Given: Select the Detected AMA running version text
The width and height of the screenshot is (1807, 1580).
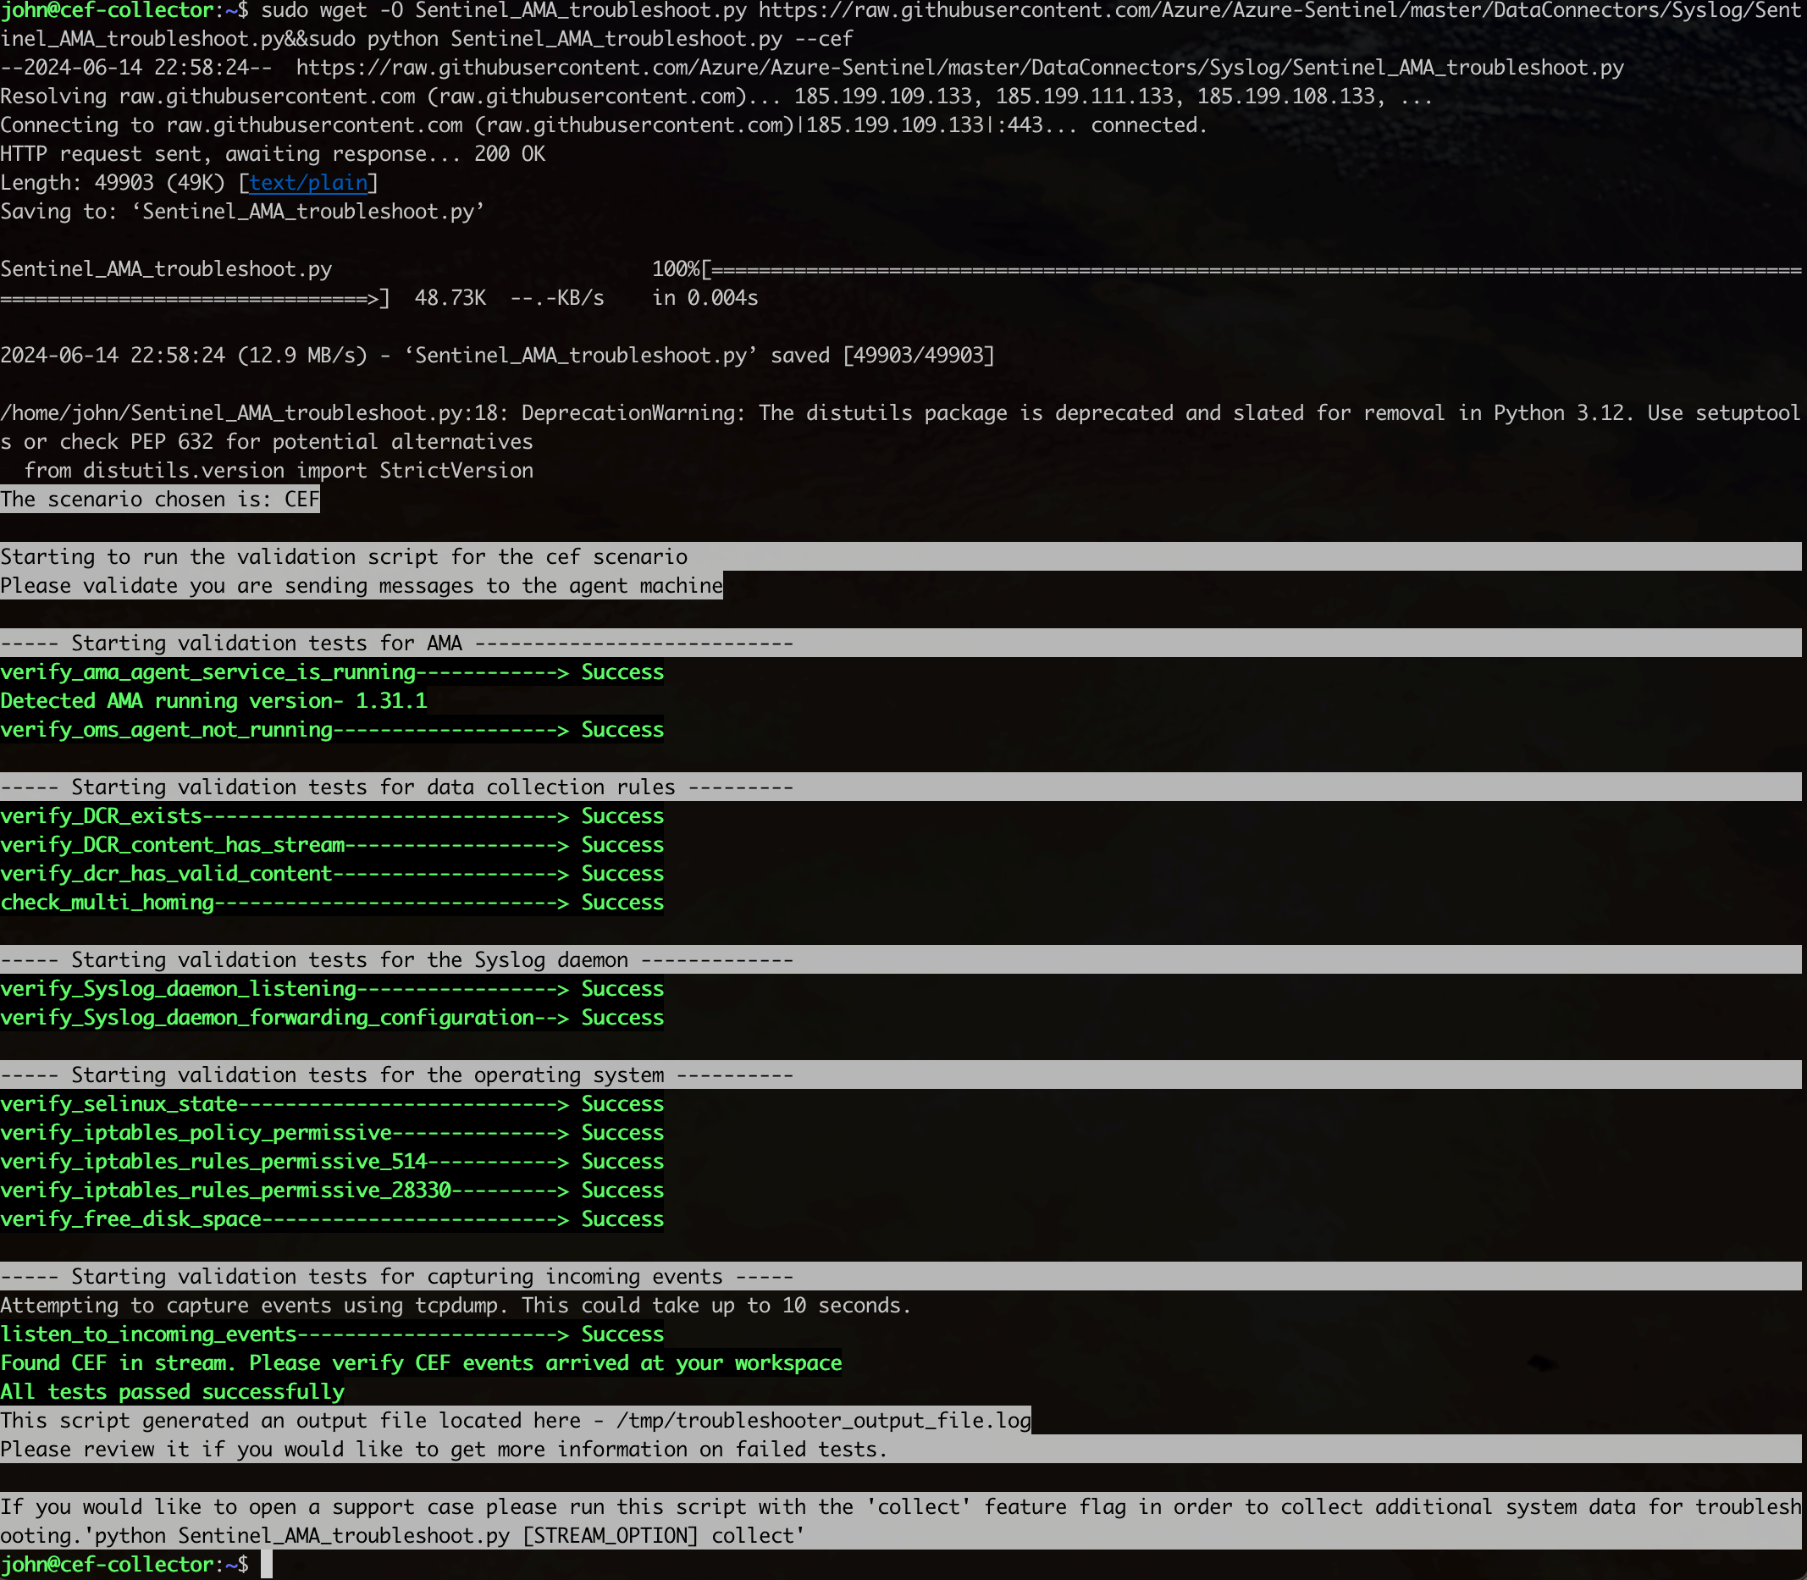Looking at the screenshot, I should [x=214, y=700].
